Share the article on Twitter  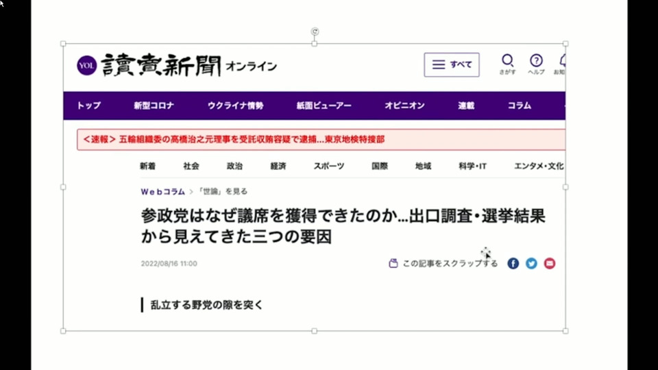(x=531, y=263)
